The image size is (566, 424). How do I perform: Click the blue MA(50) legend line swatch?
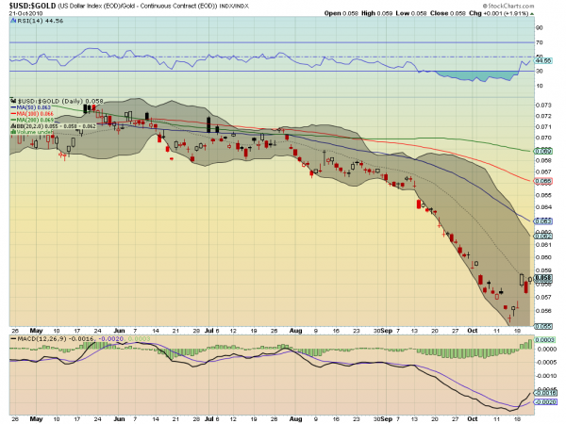[x=13, y=107]
